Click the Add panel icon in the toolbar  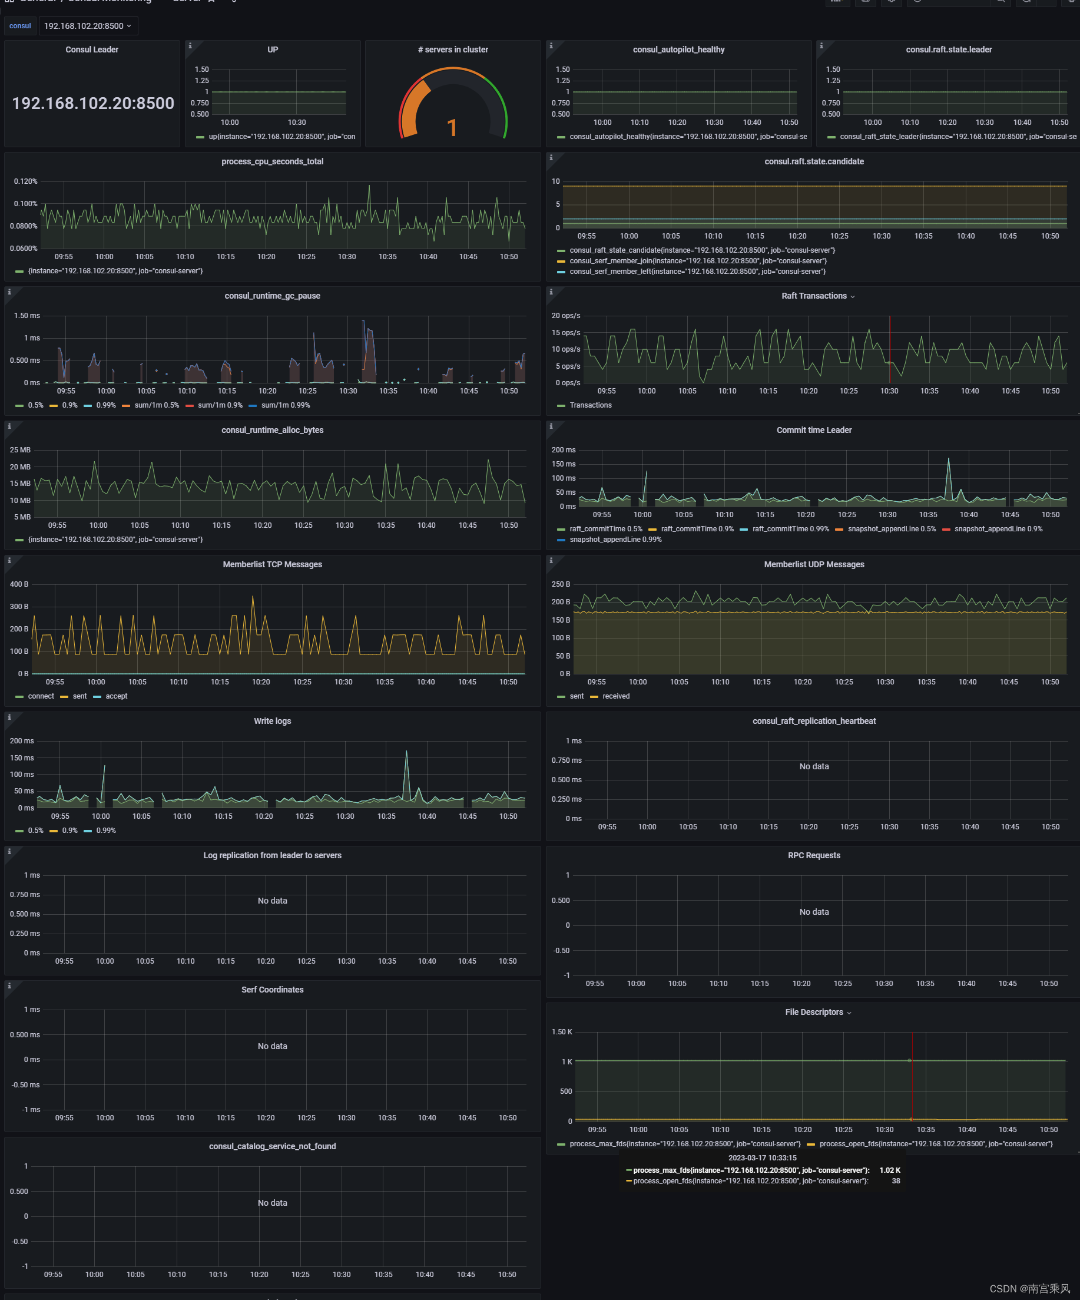click(837, 3)
